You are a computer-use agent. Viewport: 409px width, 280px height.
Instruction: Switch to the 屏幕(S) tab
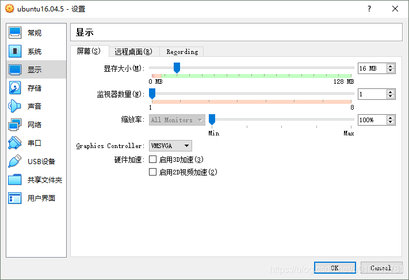click(x=89, y=51)
